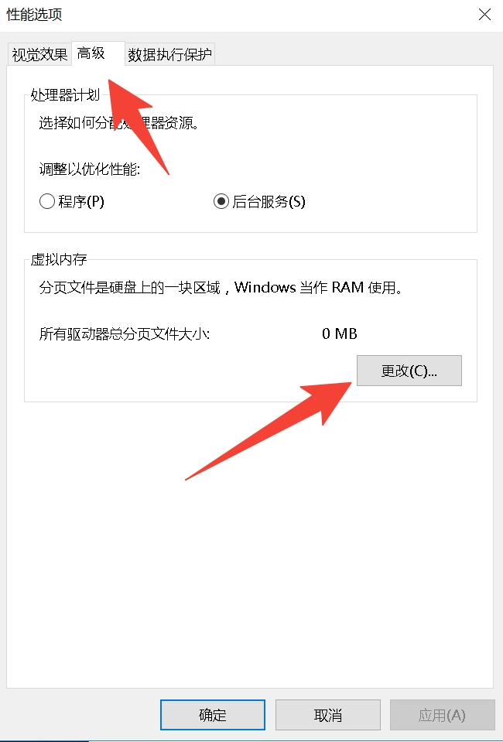Click the sentence mentioning Windows 当作 RAM 使用
Image resolution: width=503 pixels, height=742 pixels.
point(221,287)
